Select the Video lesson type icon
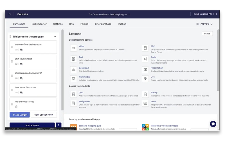The image size is (225, 141). [73, 48]
